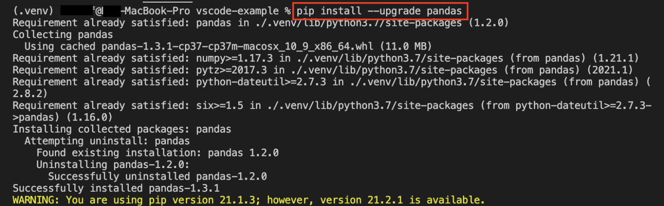Select the Collecting pandas output line
Image resolution: width=664 pixels, height=206 pixels.
(x=63, y=35)
